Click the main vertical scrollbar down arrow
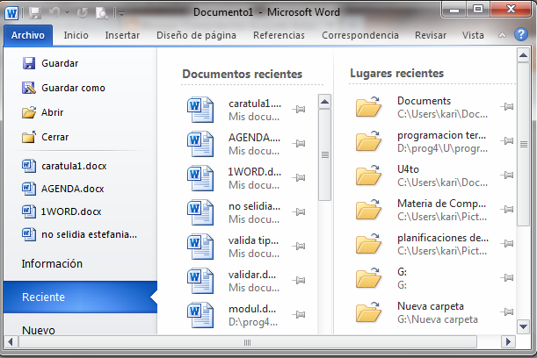 523,326
